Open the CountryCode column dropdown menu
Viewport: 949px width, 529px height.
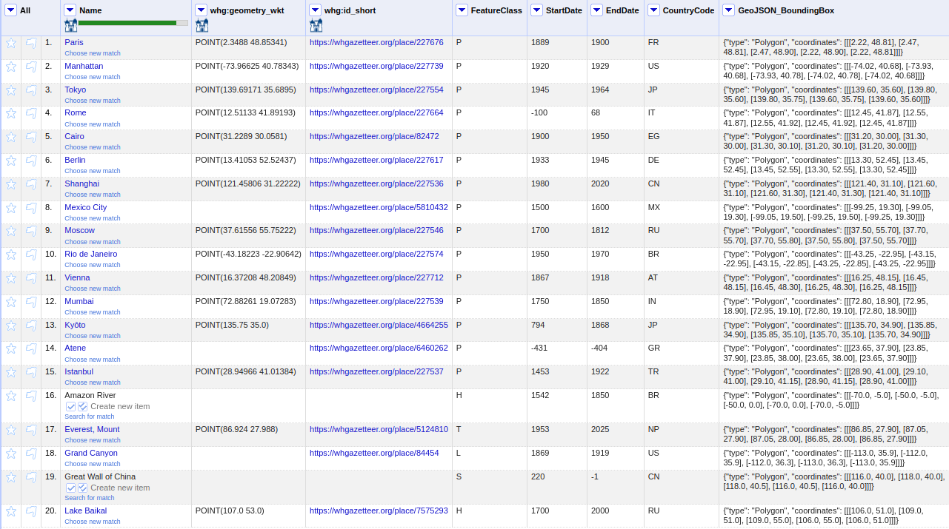click(x=653, y=10)
